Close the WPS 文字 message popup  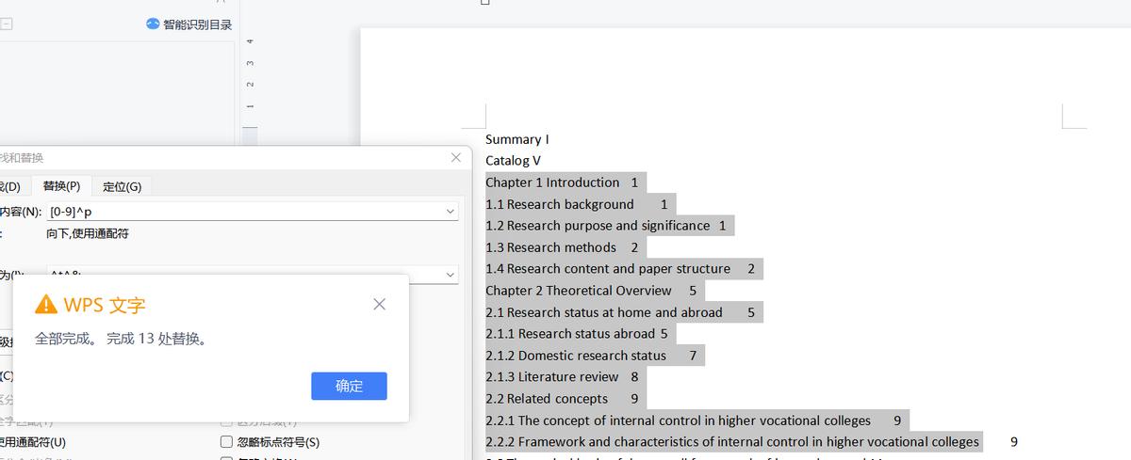click(379, 304)
